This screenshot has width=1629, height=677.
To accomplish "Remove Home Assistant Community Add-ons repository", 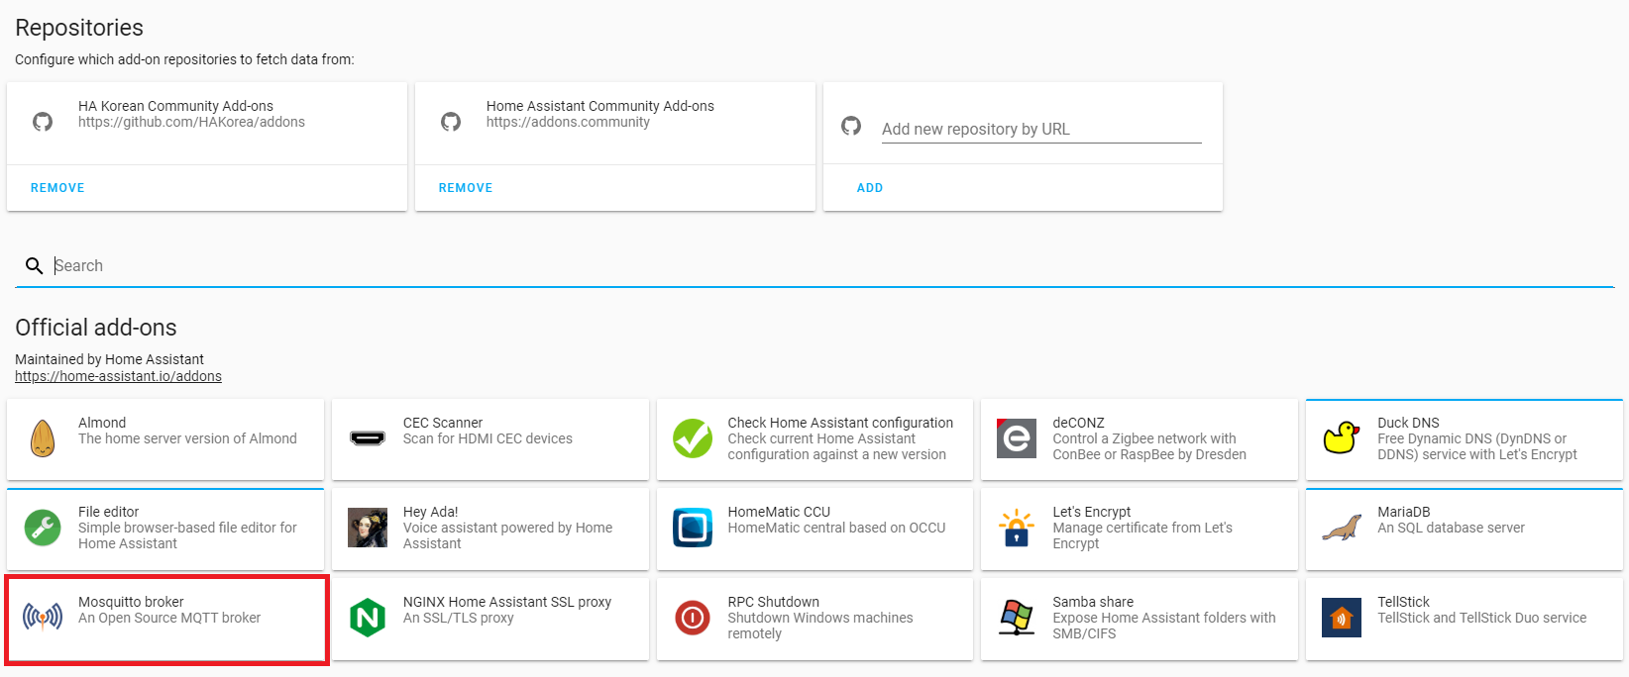I will (466, 188).
